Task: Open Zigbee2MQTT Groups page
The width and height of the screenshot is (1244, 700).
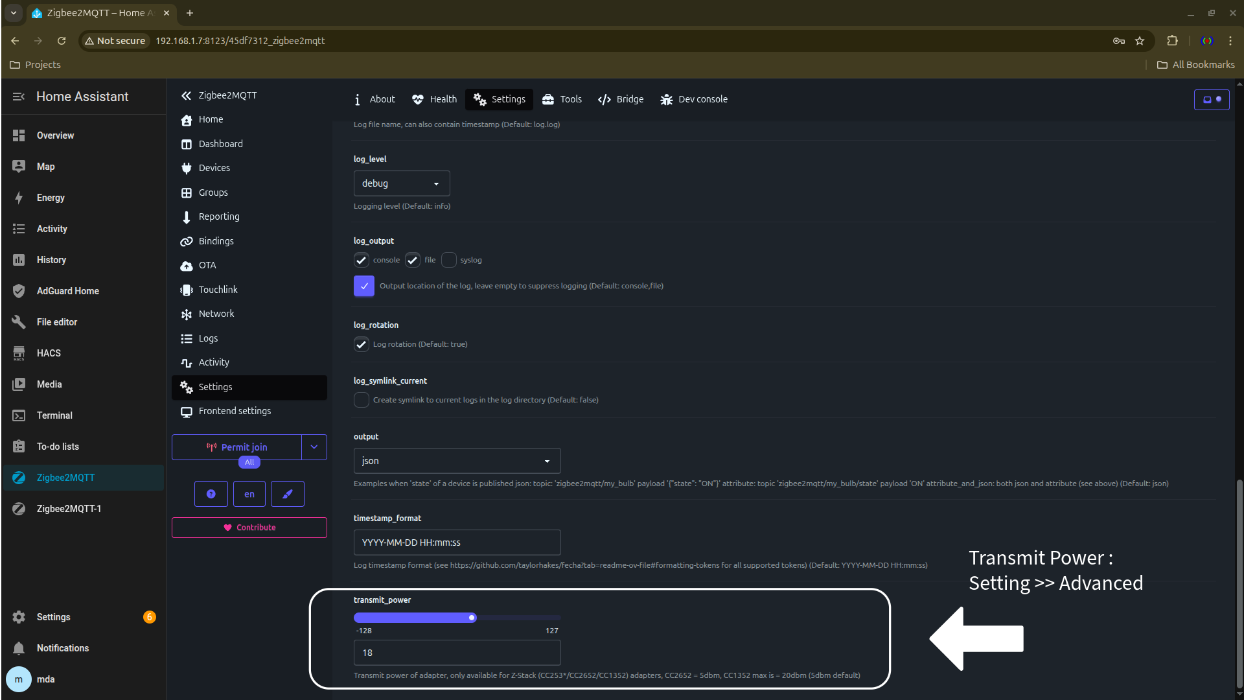Action: point(249,192)
